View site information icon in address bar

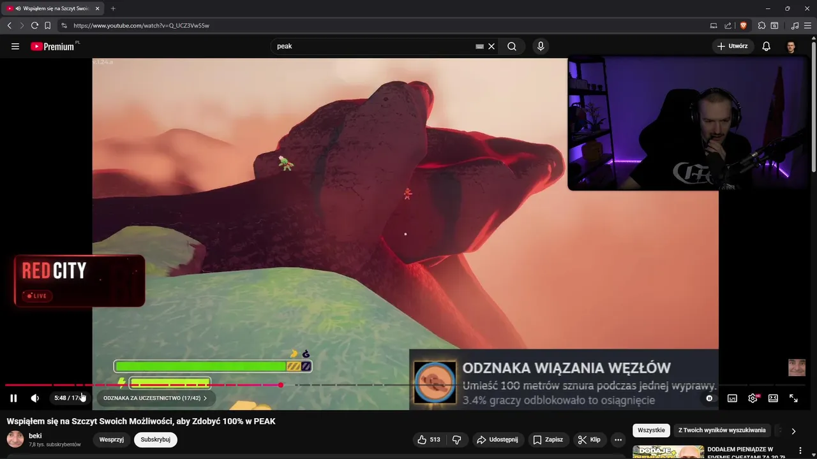[64, 25]
